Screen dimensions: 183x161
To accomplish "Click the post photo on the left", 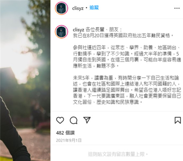I will 25,80.
